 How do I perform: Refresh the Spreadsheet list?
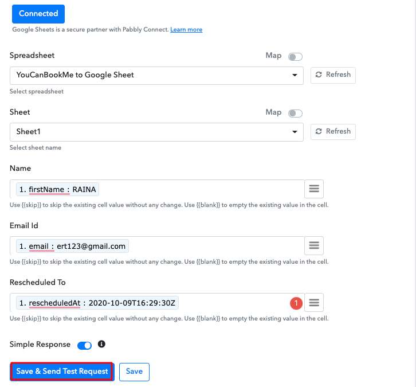tap(333, 75)
